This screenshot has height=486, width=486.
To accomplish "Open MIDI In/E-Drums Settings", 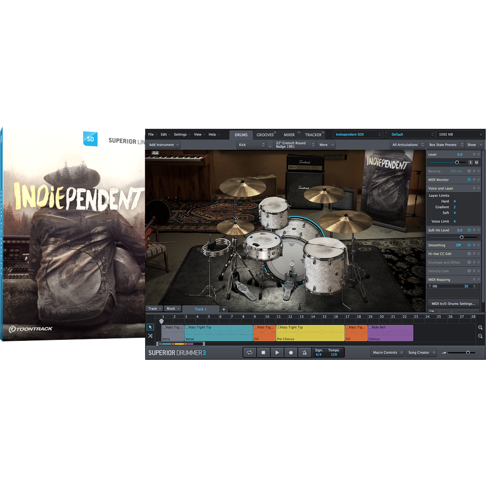I will coord(453,304).
